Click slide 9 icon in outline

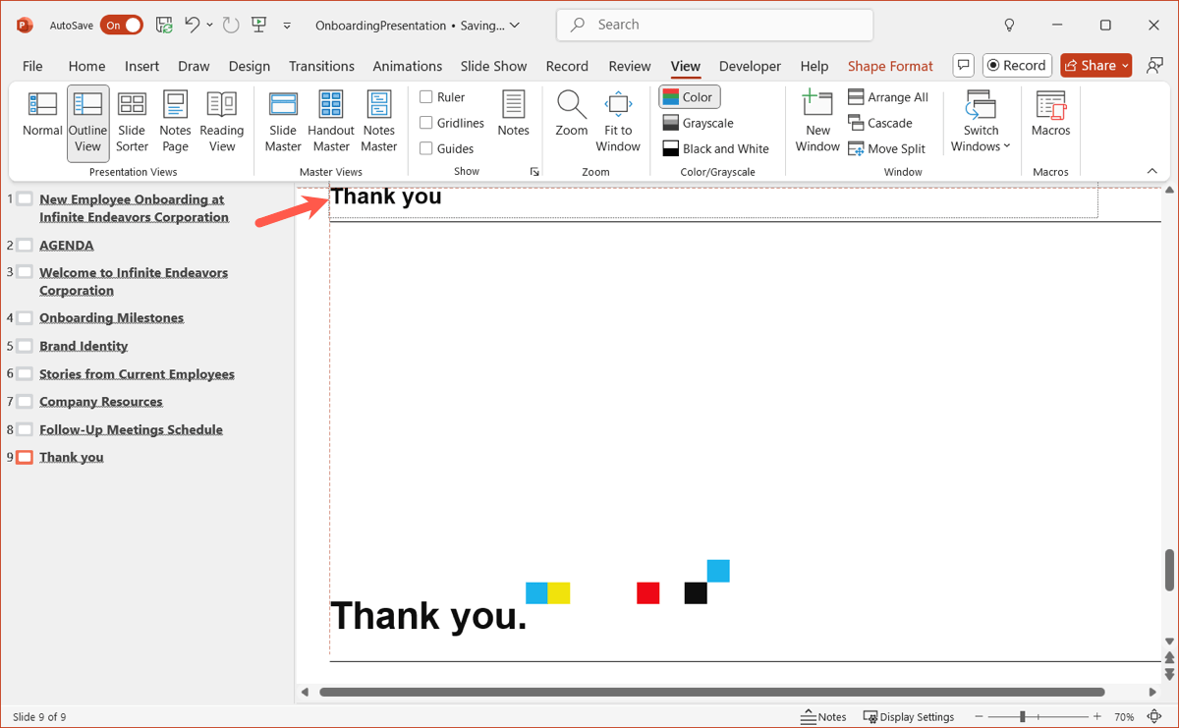pyautogui.click(x=25, y=457)
